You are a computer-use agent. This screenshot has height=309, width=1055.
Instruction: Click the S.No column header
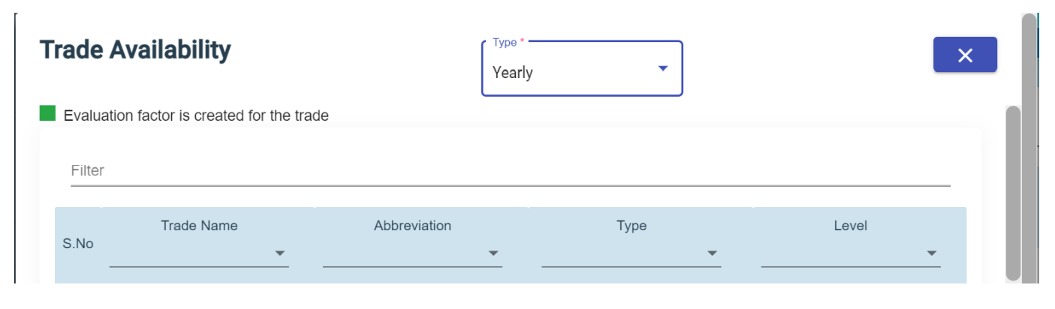click(78, 244)
